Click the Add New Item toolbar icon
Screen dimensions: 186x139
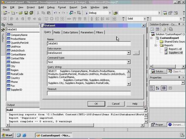pos(13,13)
